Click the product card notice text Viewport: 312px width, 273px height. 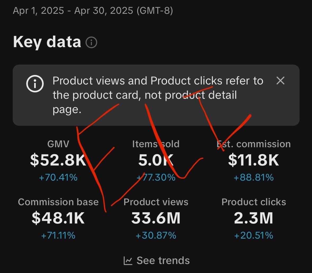(158, 95)
